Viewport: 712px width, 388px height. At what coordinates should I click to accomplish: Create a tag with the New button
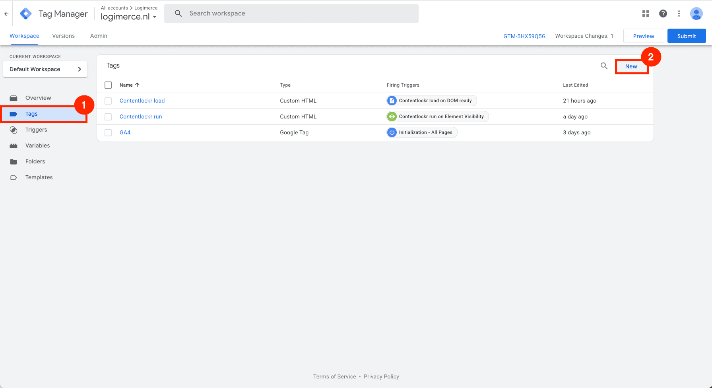pyautogui.click(x=631, y=66)
